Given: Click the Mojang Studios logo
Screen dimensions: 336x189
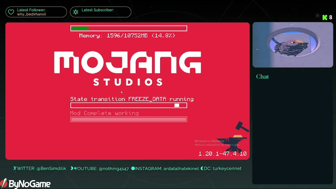Looking at the screenshot, I should click(128, 69).
